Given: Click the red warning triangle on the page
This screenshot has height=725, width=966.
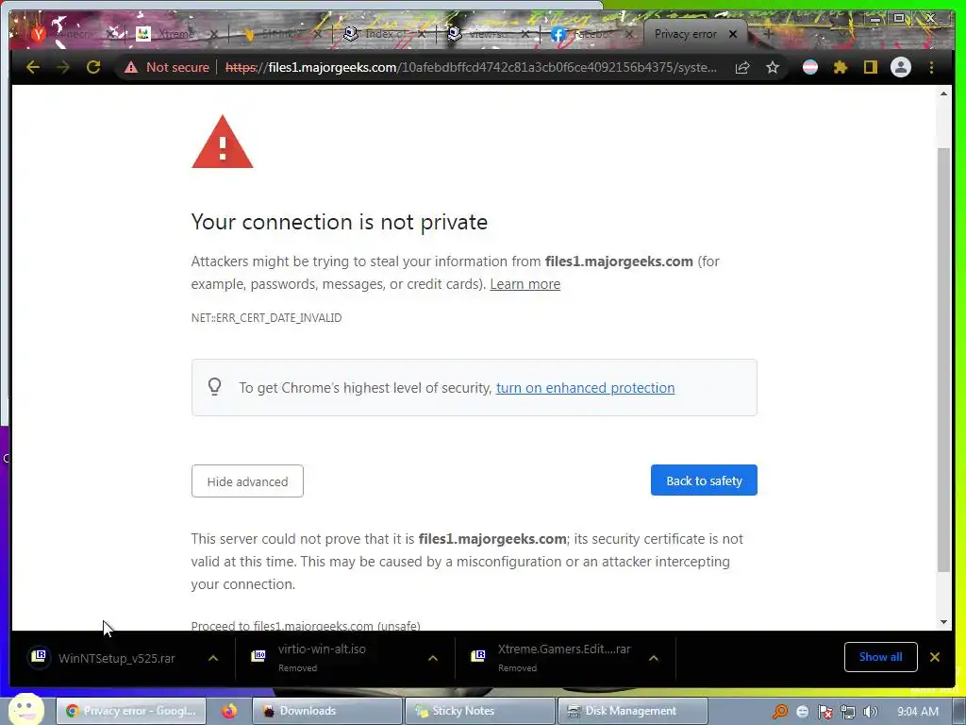Looking at the screenshot, I should (x=223, y=142).
